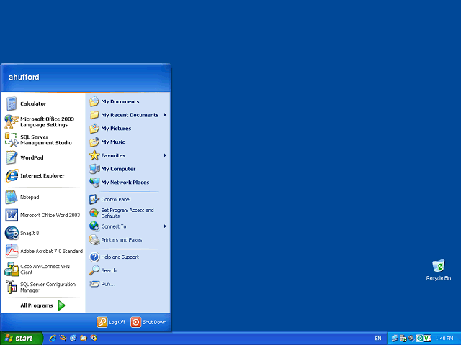461x345 pixels.
Task: Click the folder icon in Quick Launch
Action: [84, 339]
